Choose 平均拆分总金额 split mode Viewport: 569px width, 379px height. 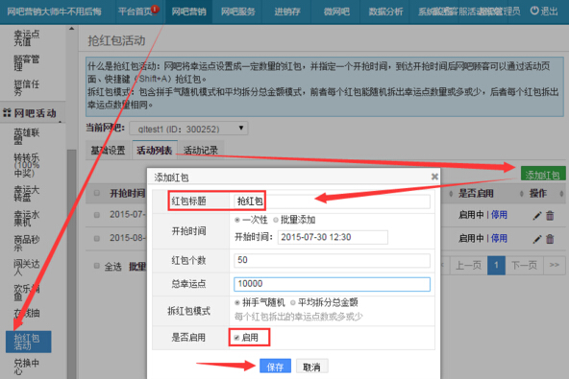(x=292, y=302)
